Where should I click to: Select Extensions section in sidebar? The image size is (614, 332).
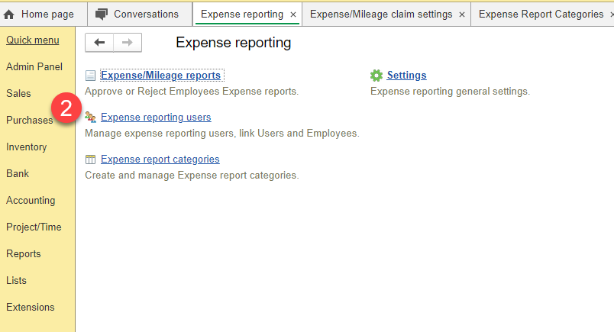[x=30, y=307]
